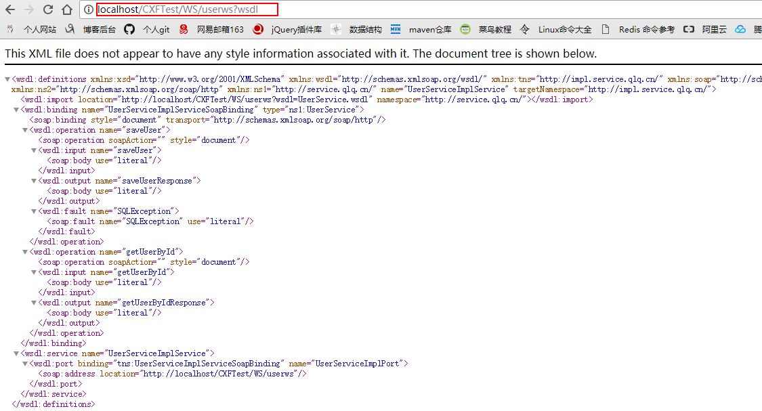This screenshot has height=411, width=762.
Task: Collapse the wsdl:service UserServiceImplService node
Action: 16,353
